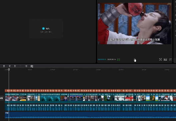Image resolution: width=176 pixels, height=121 pixels.
Task: Select first video clip with red-robed figure
Action: point(12,98)
